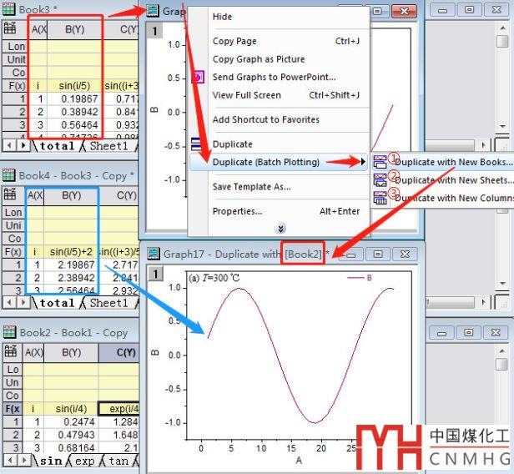Screen dimensions: 514x474
Task: Click the Duplicate with New Sheets icon
Action: click(380, 180)
